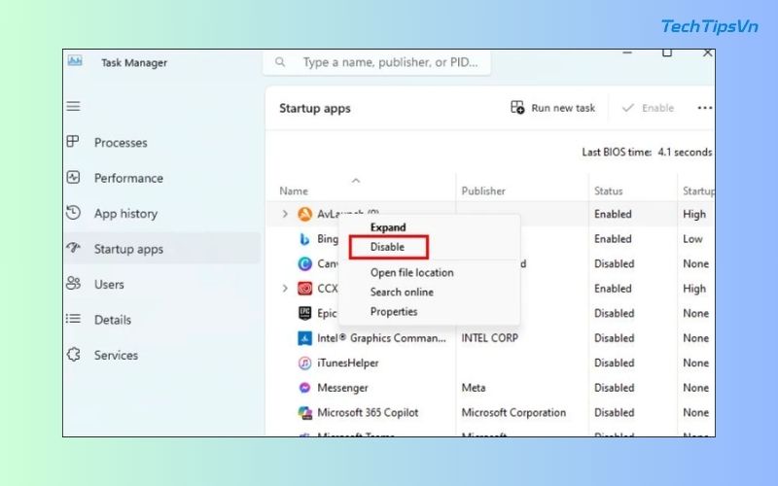
Task: Open the hamburger navigation menu
Action: 74,106
